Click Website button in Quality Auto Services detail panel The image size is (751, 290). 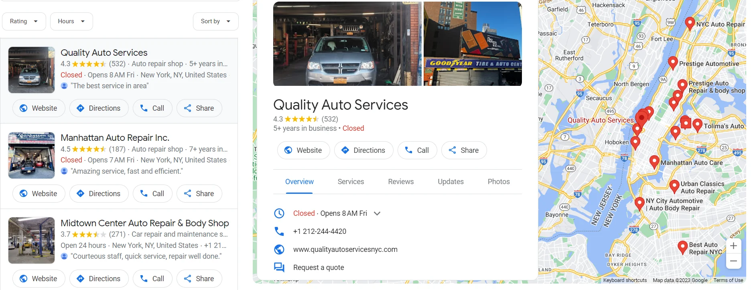pyautogui.click(x=303, y=150)
